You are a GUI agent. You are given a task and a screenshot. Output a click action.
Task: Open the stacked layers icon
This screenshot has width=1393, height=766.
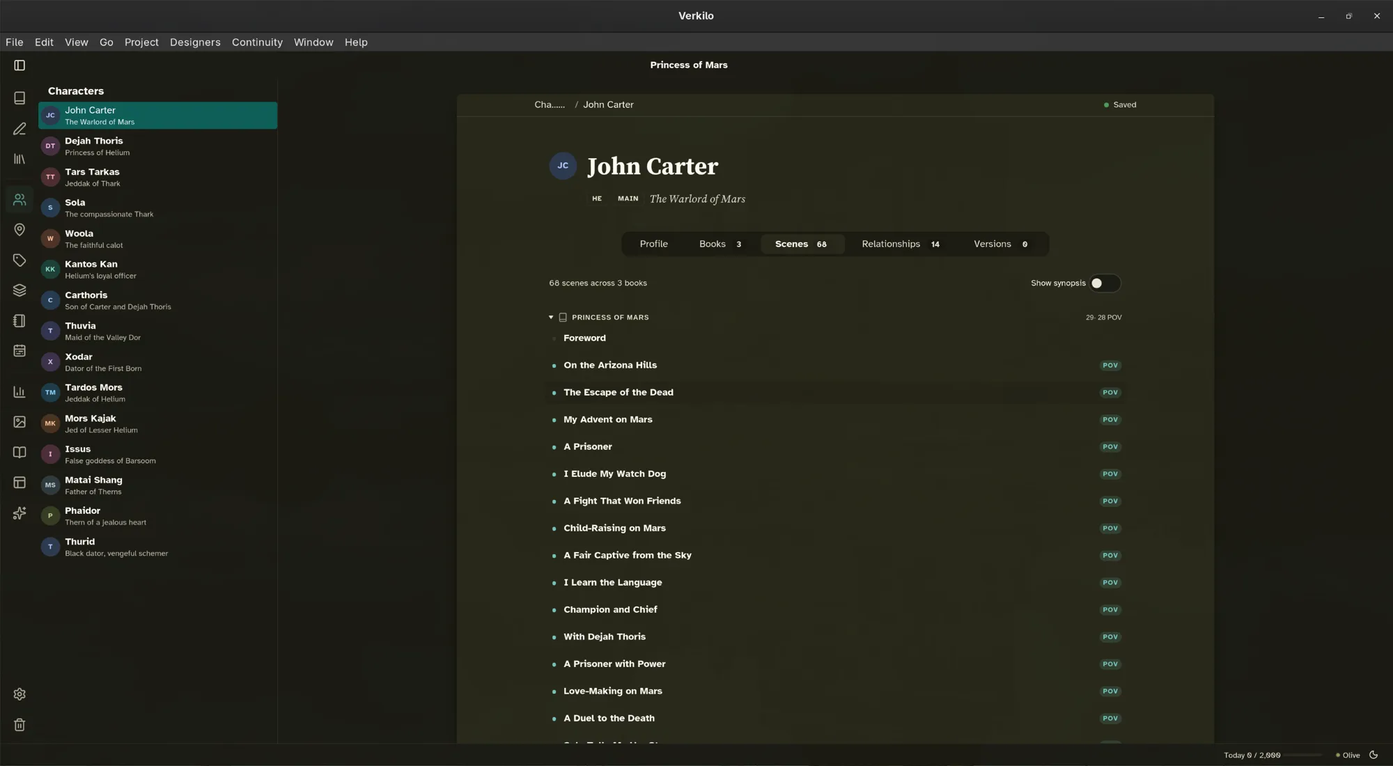[x=20, y=290]
